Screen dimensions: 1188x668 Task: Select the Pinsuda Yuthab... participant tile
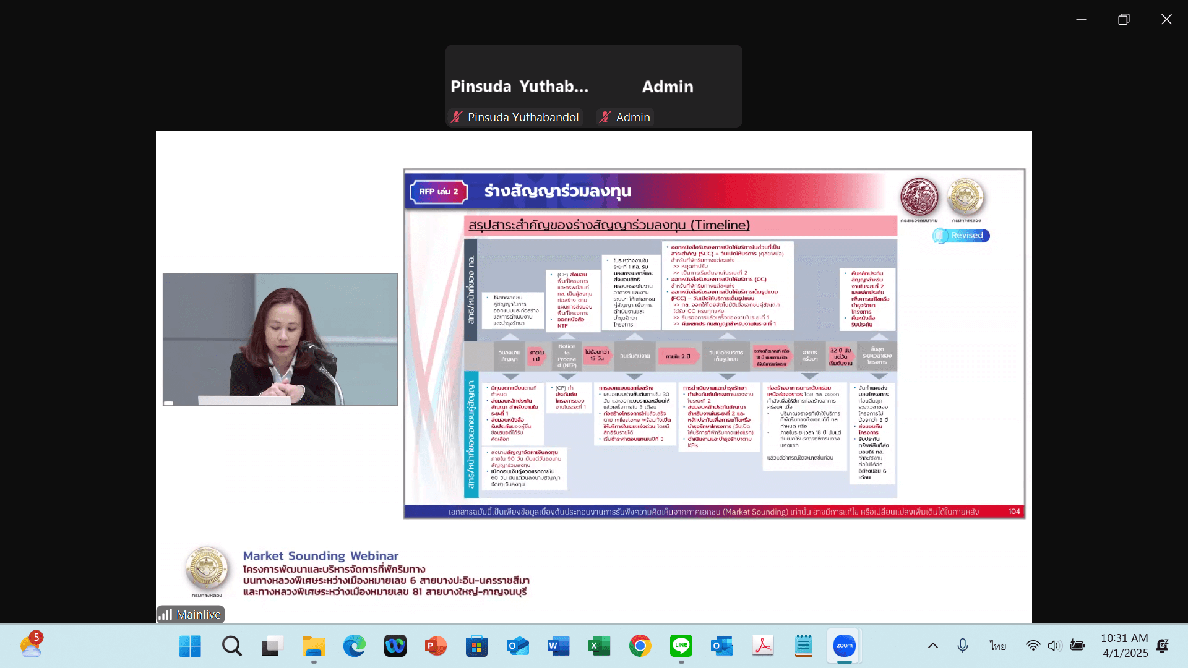pos(519,86)
